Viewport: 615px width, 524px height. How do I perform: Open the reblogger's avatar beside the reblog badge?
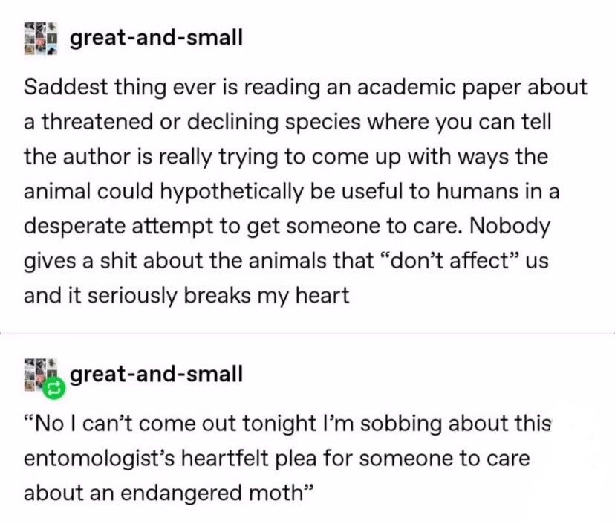click(x=38, y=373)
